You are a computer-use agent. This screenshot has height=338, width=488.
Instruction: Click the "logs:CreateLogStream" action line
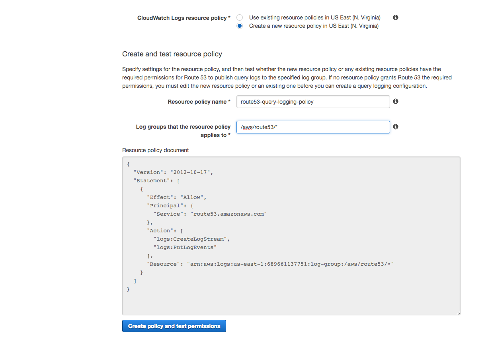tap(192, 239)
